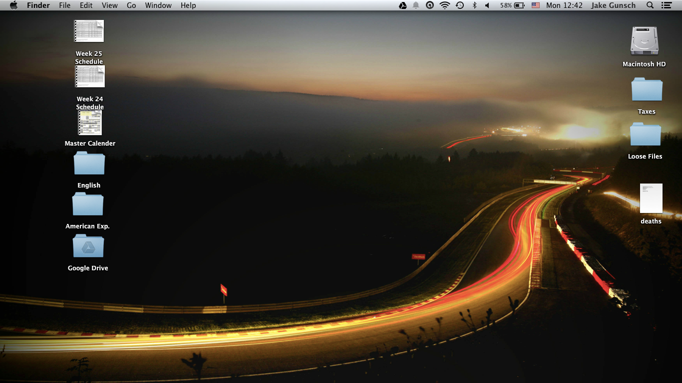Screen dimensions: 682x383
Task: Click the deaths file name label
Action: (651, 221)
